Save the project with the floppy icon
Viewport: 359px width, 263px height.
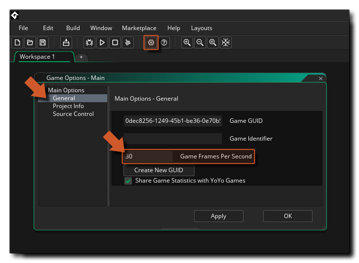tap(43, 42)
